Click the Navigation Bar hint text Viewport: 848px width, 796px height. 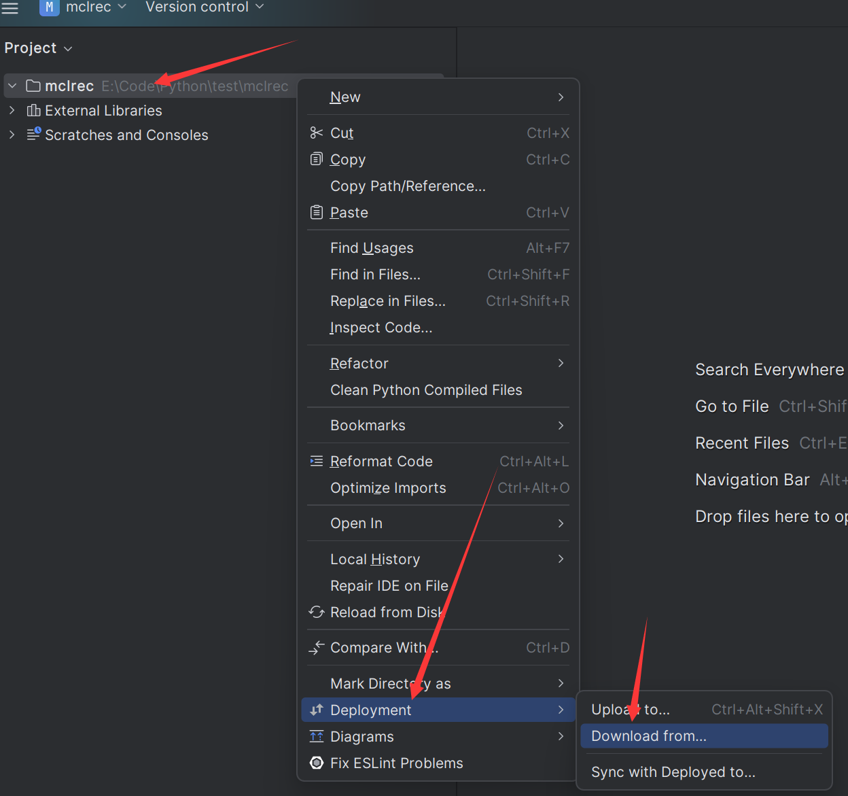click(752, 480)
